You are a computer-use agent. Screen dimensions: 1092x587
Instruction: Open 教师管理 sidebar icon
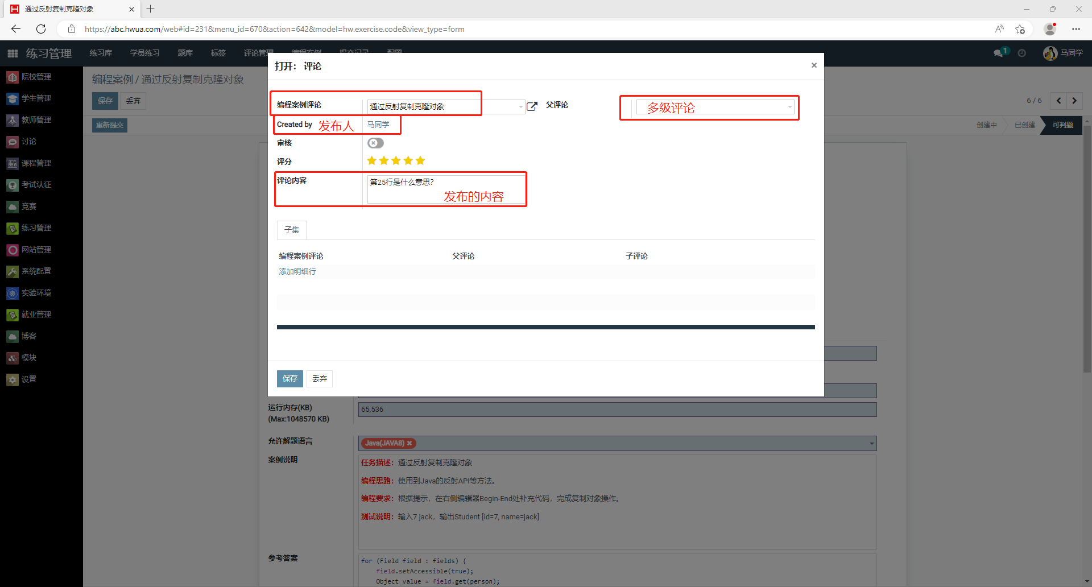(x=13, y=120)
